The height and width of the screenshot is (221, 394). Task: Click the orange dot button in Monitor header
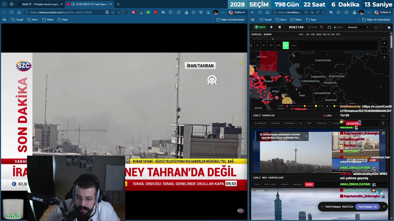tap(376, 27)
